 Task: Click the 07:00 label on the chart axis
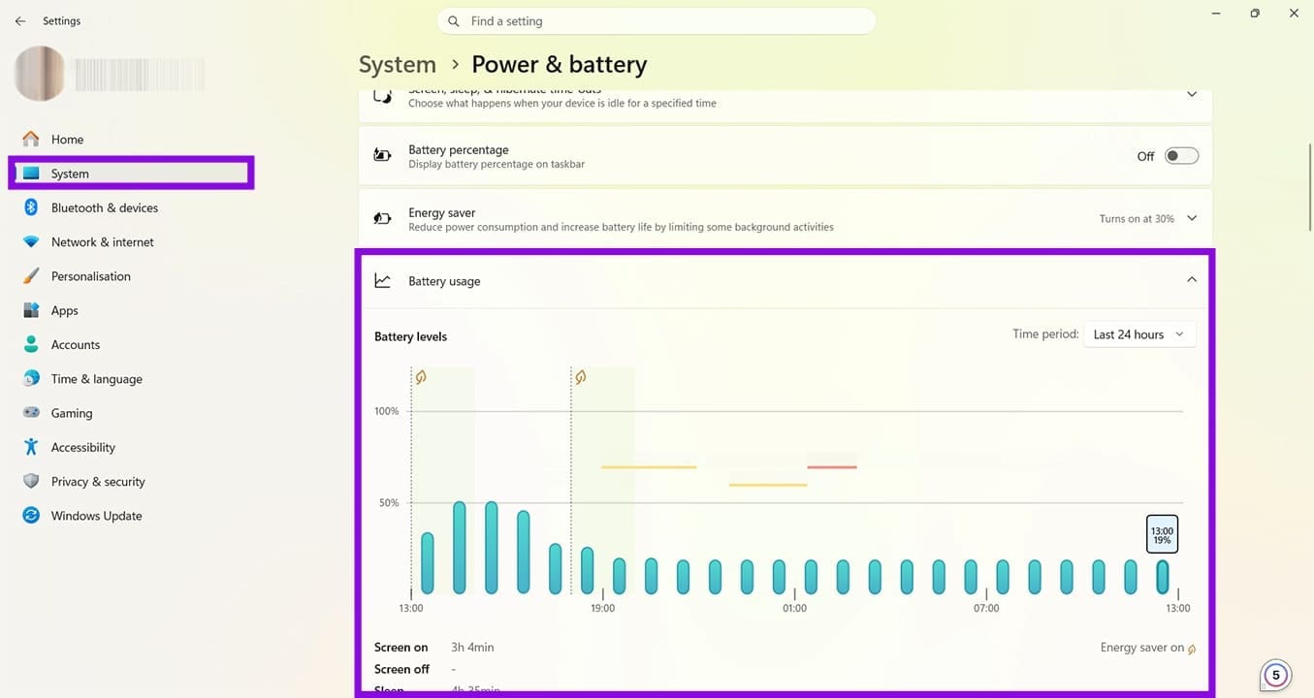pyautogui.click(x=986, y=608)
